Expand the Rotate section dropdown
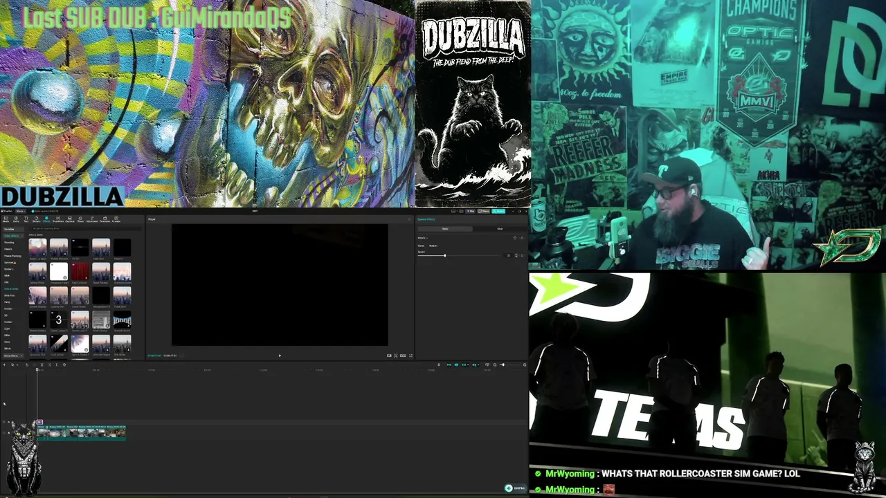This screenshot has height=498, width=886. click(x=422, y=238)
